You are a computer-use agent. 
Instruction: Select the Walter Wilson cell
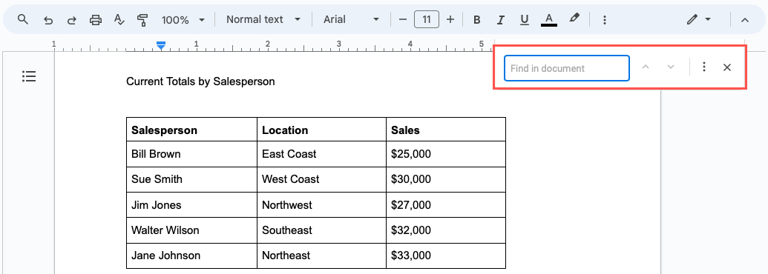coord(191,230)
